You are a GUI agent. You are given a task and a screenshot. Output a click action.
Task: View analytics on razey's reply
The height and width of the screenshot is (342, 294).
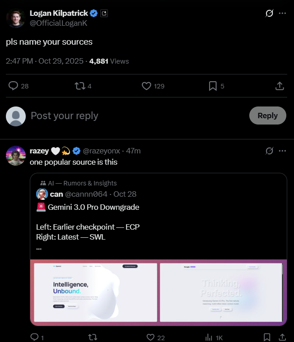[x=209, y=337]
